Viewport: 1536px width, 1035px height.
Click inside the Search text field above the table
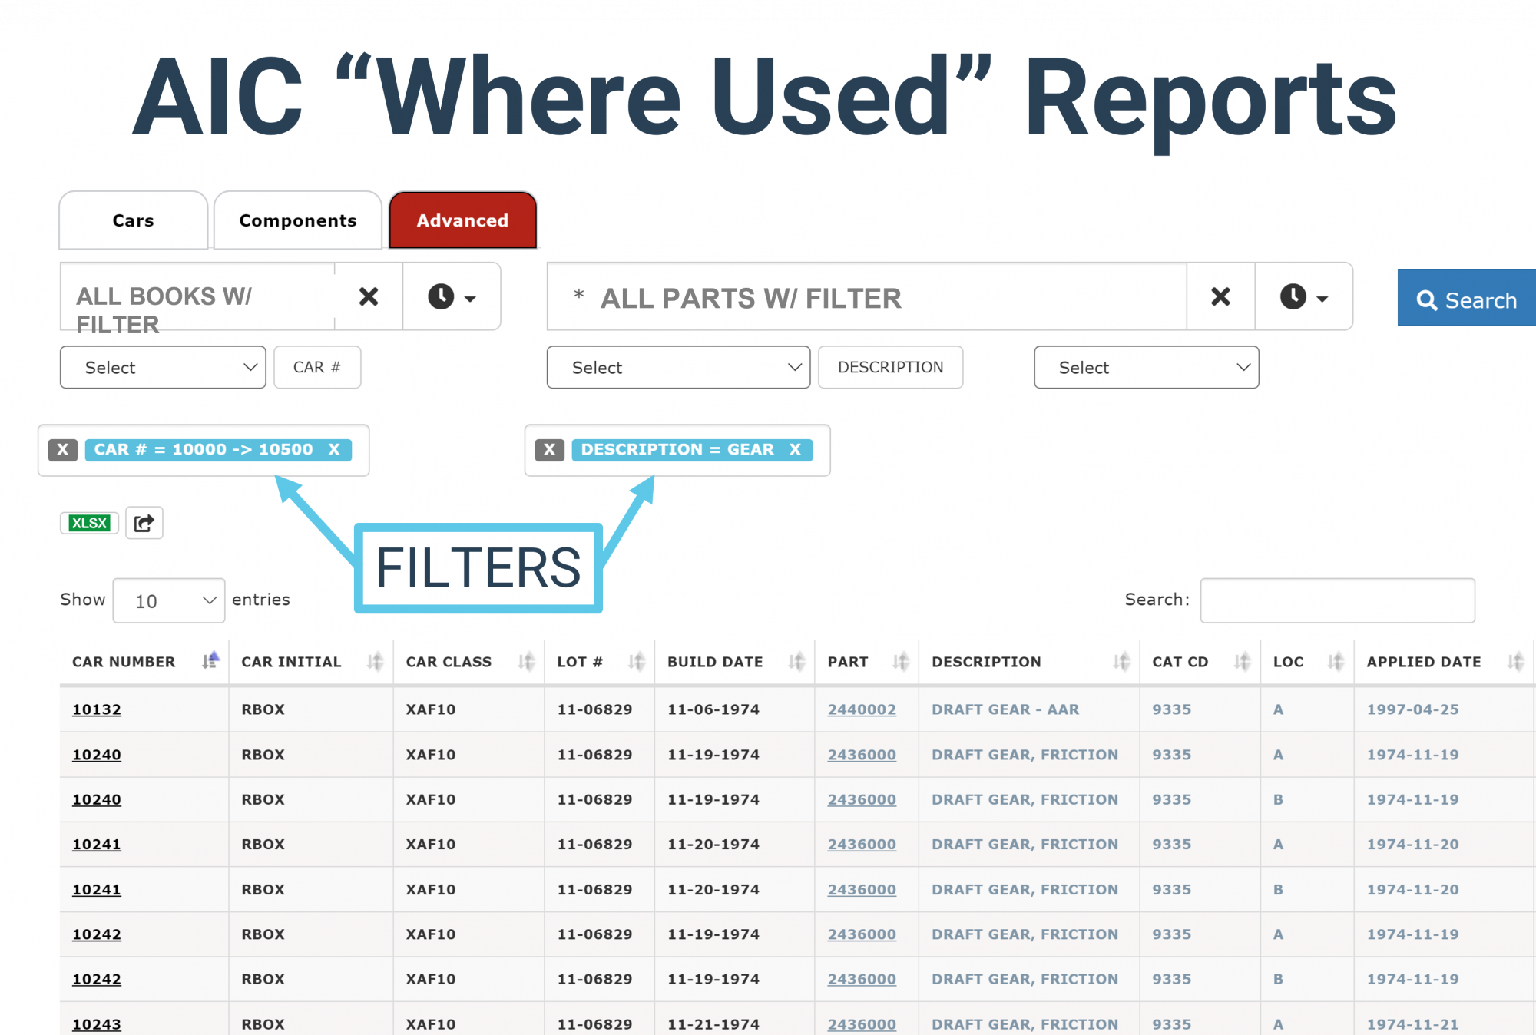click(1336, 600)
